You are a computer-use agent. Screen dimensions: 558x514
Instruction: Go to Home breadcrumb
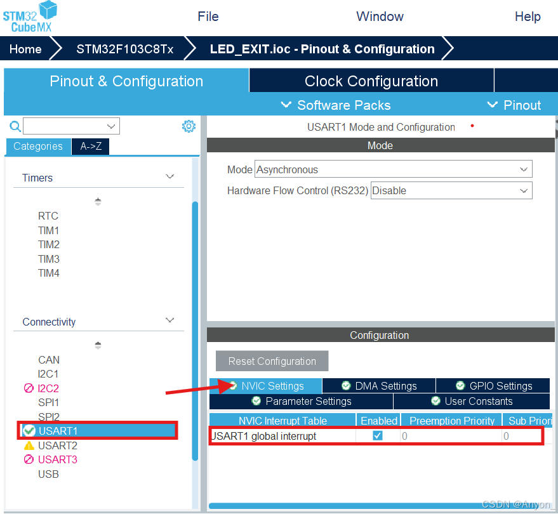(x=25, y=49)
